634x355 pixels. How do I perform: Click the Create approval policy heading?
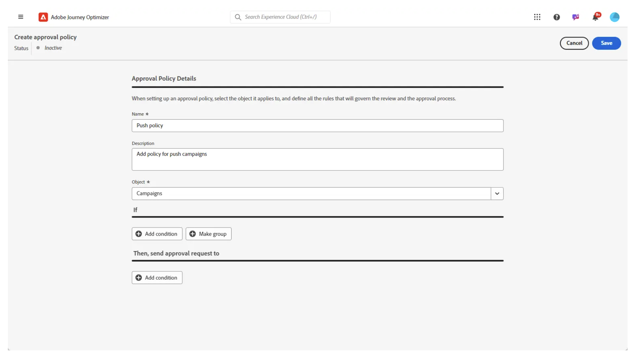[45, 37]
